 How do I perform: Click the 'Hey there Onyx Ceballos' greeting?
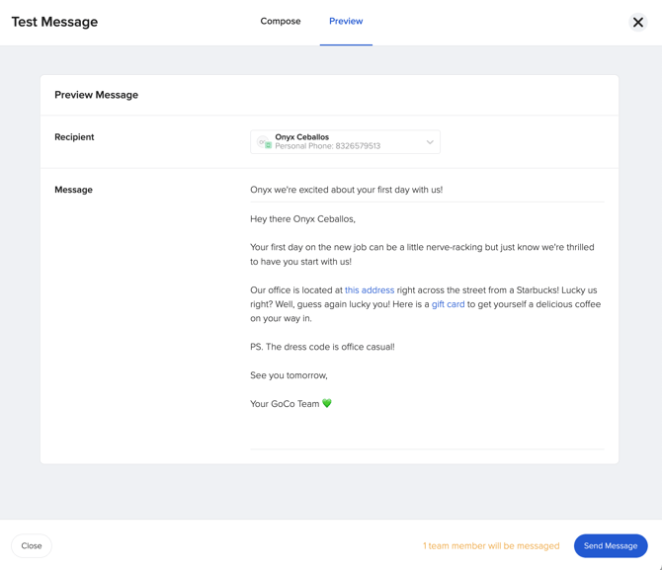pyautogui.click(x=302, y=219)
